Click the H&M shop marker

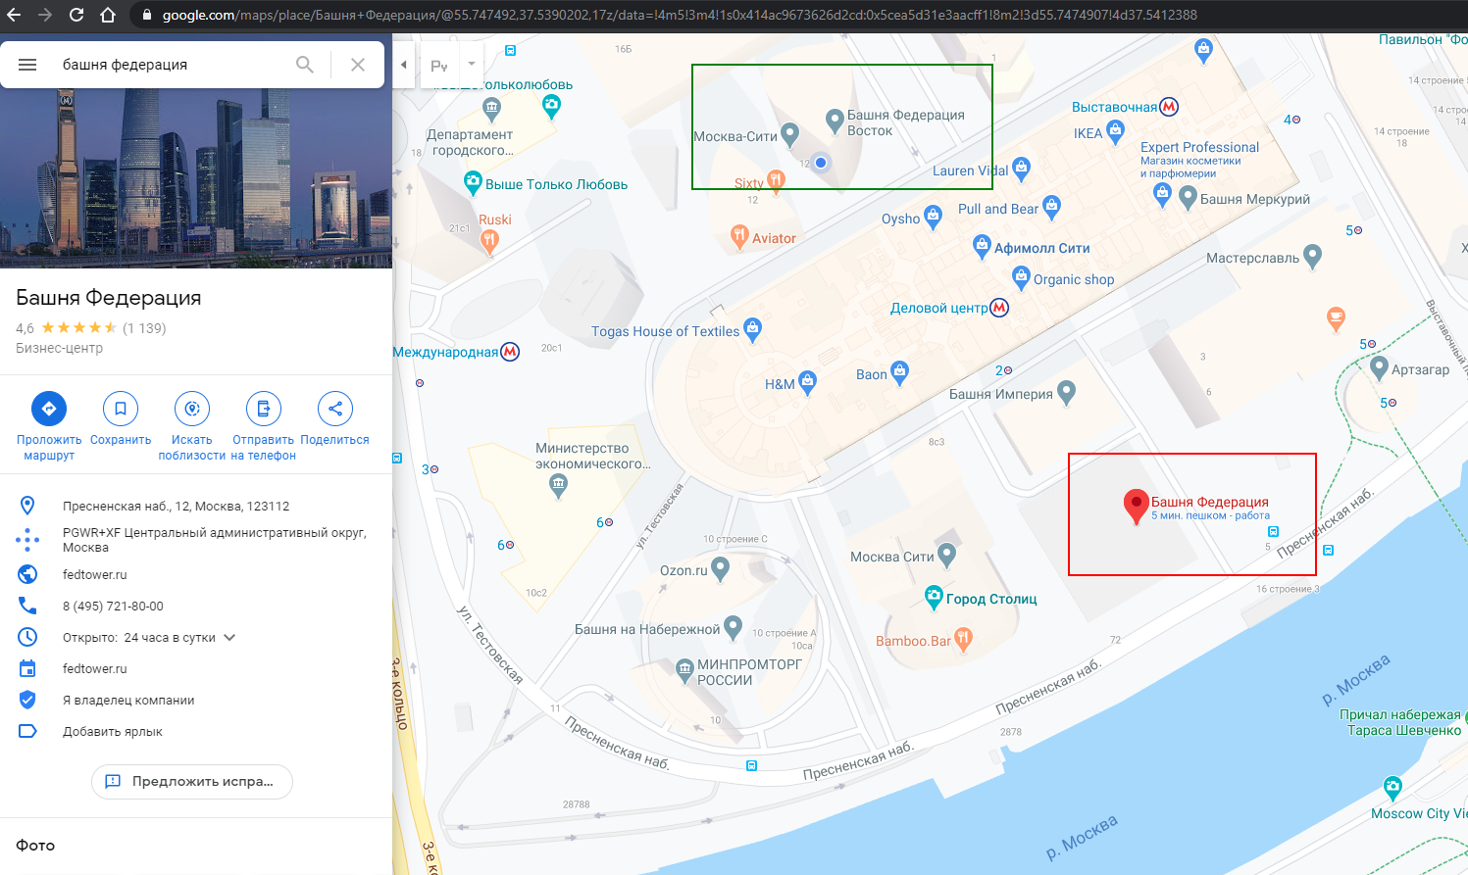(807, 383)
